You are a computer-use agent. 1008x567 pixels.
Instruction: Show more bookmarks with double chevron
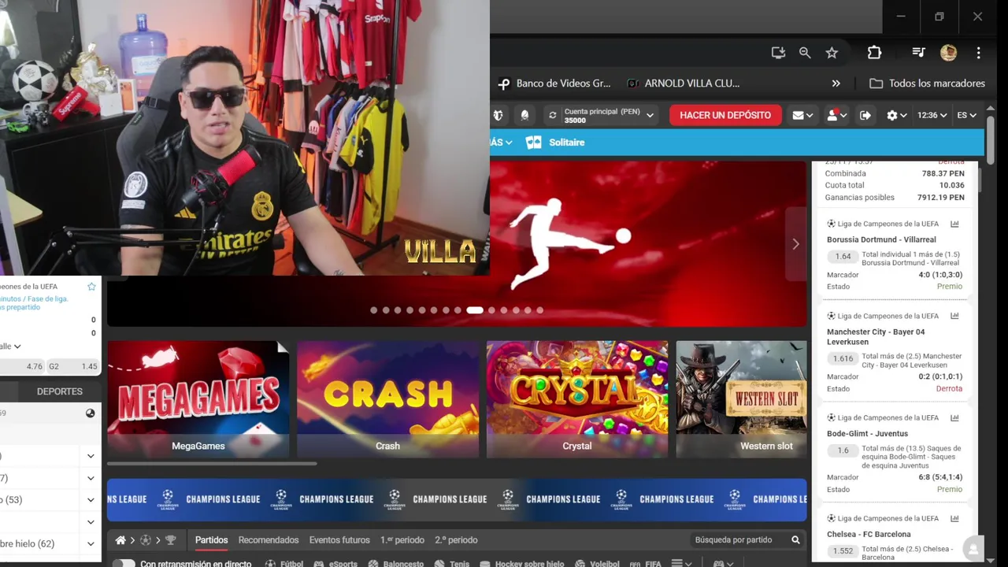point(836,83)
